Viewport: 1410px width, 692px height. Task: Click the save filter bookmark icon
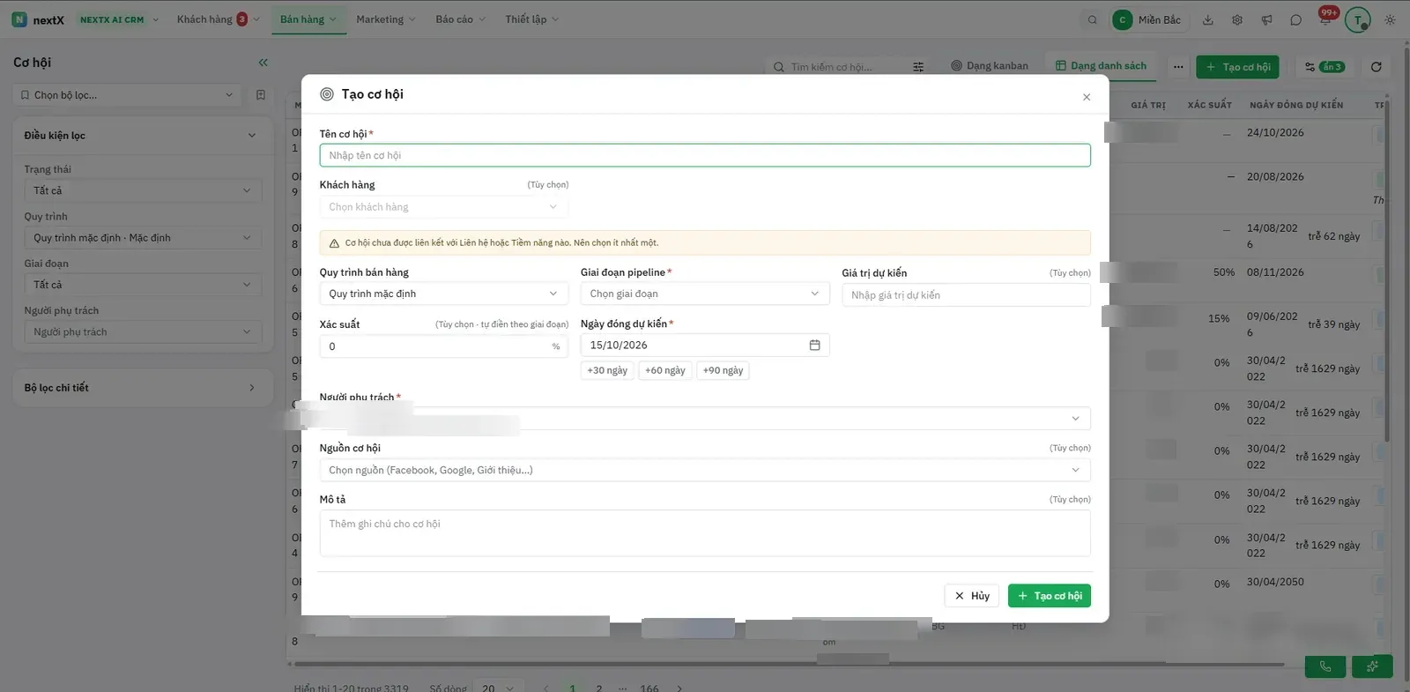261,95
